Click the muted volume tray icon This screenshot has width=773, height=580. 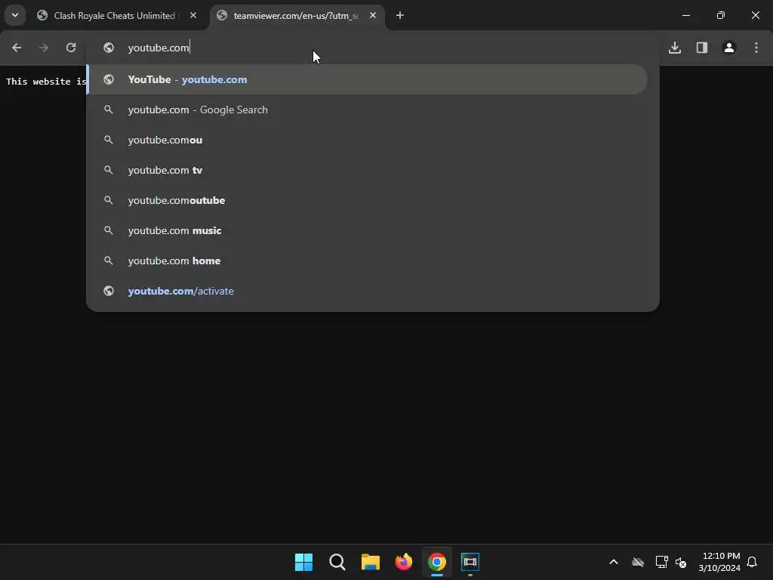[x=682, y=562]
